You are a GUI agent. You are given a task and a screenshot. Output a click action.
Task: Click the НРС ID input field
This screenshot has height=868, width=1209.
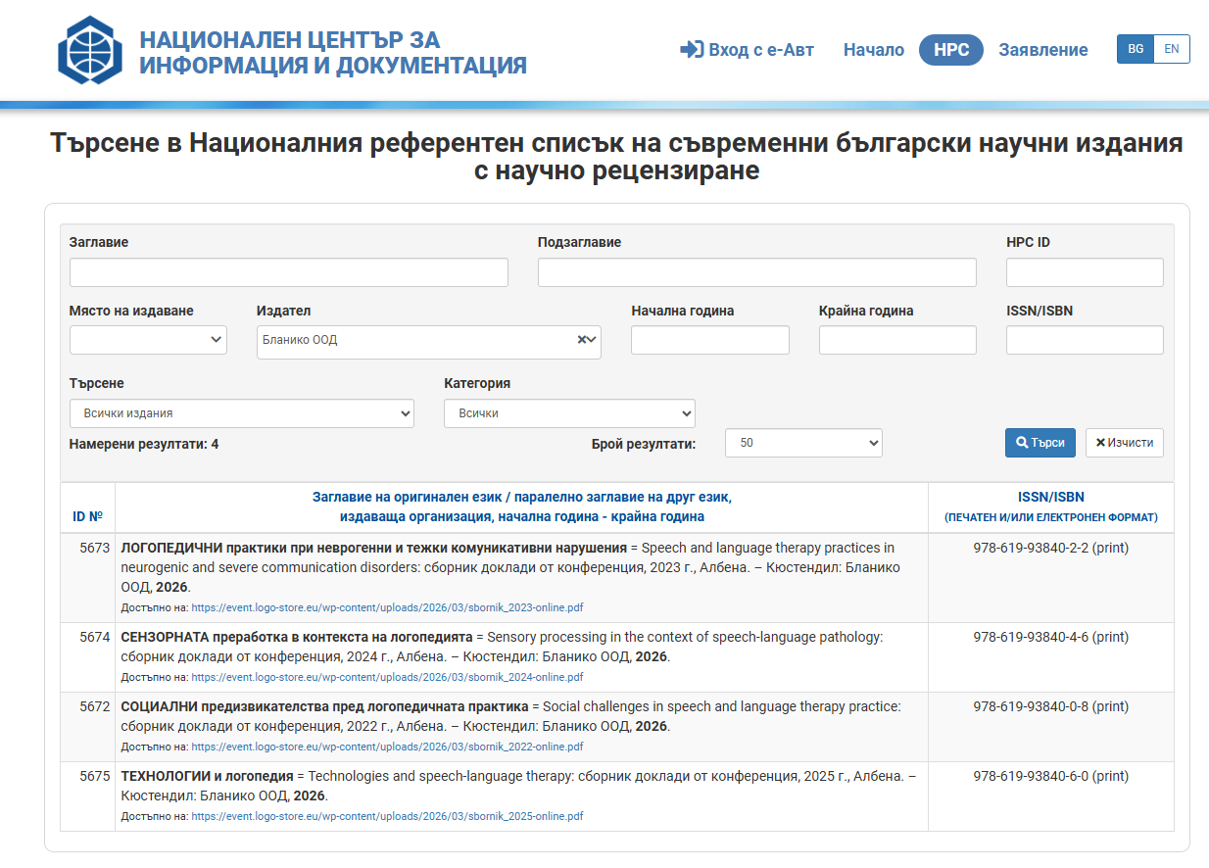(x=1085, y=272)
